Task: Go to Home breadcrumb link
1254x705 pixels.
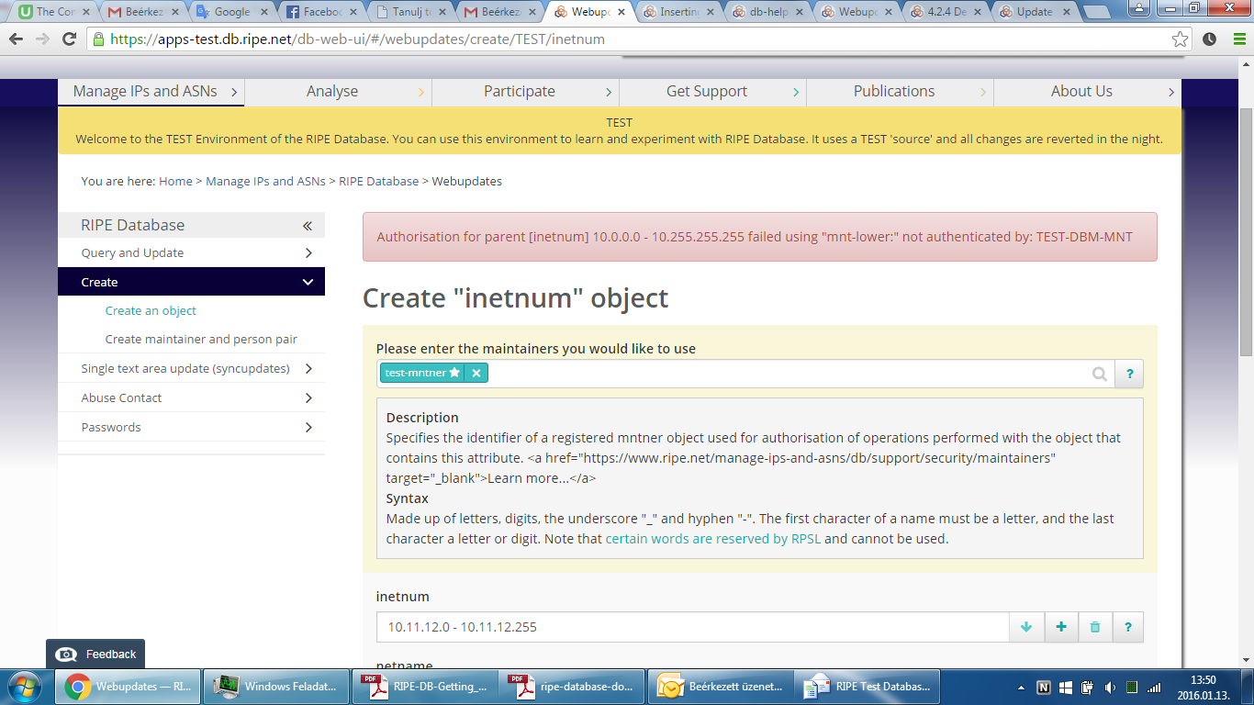Action: pyautogui.click(x=175, y=181)
